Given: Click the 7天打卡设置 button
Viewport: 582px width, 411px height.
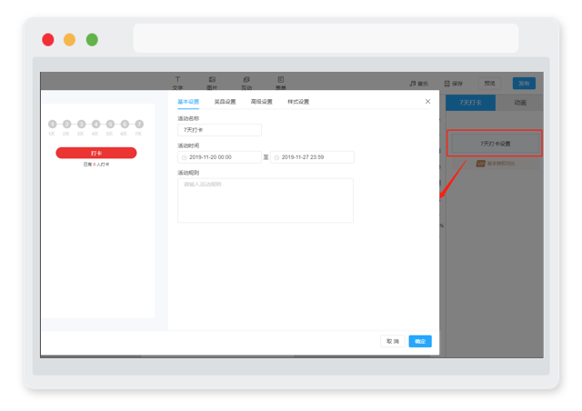Looking at the screenshot, I should tap(495, 144).
